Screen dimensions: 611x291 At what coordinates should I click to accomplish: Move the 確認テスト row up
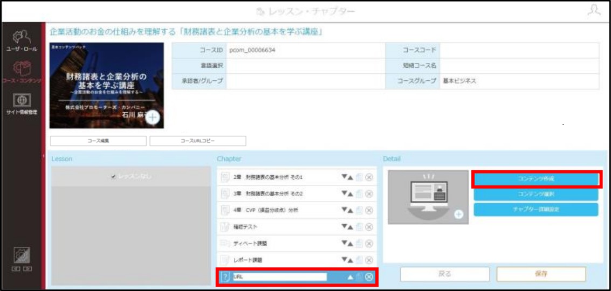click(x=351, y=227)
